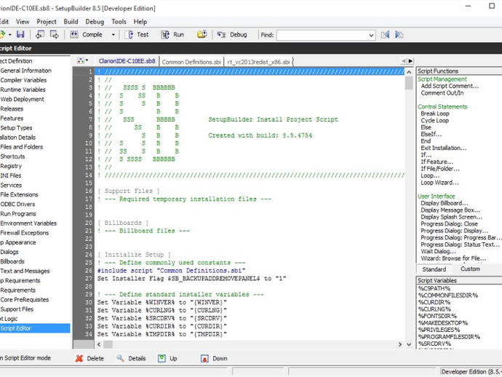Select Script Editor in sidebar
Image resolution: width=502 pixels, height=377 pixels.
point(35,328)
